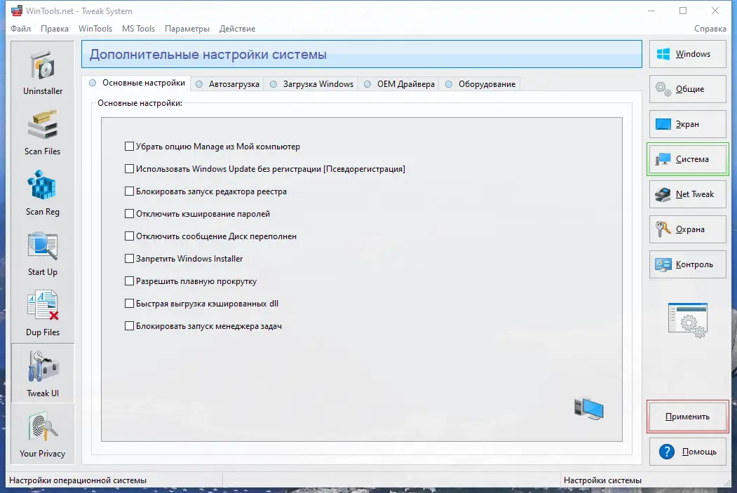
Task: Select the Tweak UI tool
Action: [x=42, y=373]
